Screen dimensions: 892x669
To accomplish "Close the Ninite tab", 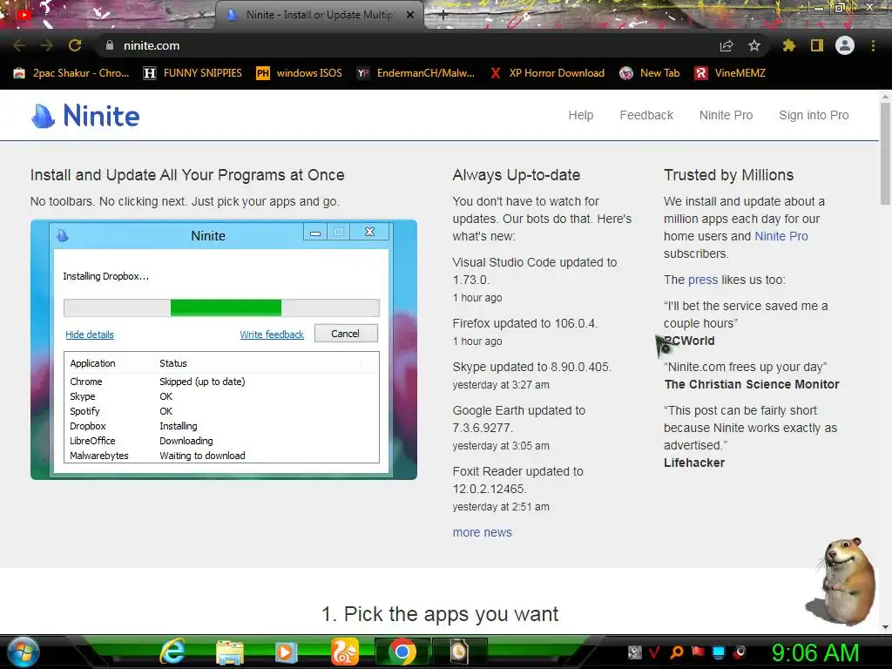I will (x=409, y=16).
